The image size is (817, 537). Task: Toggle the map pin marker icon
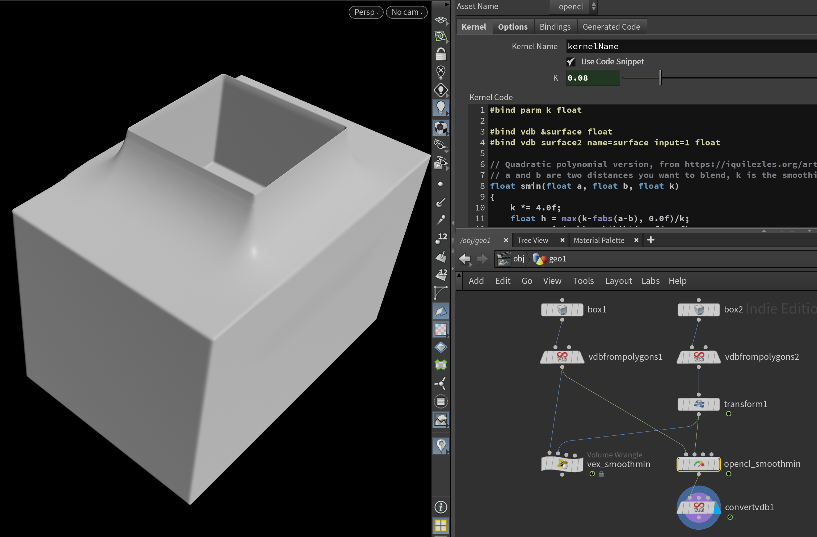[441, 446]
